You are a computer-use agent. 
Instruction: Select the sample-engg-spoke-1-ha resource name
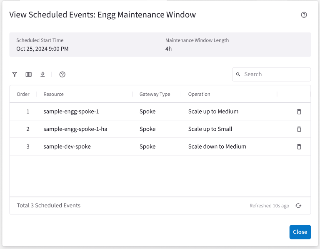(x=75, y=129)
